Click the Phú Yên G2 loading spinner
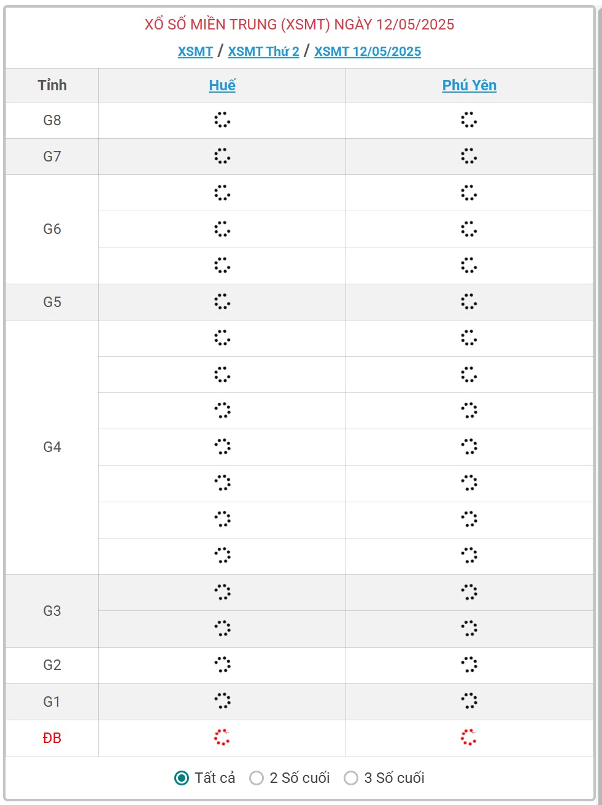The height and width of the screenshot is (805, 602). point(469,664)
